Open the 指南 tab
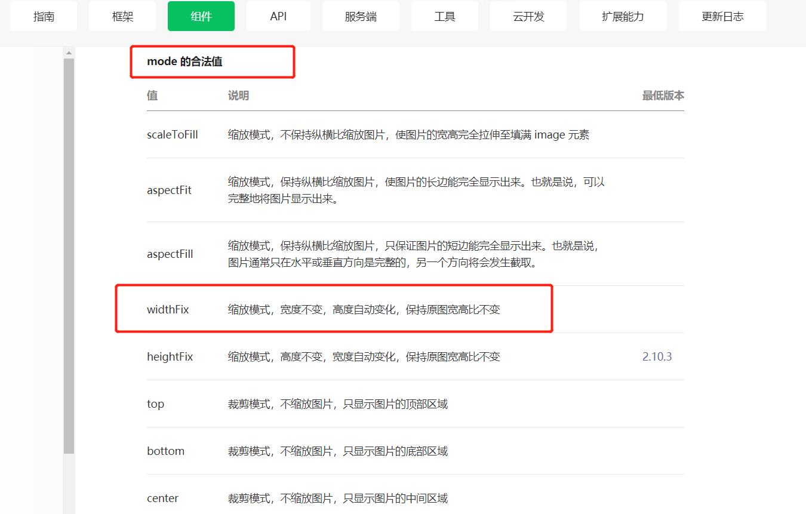This screenshot has height=514, width=806. pos(44,16)
